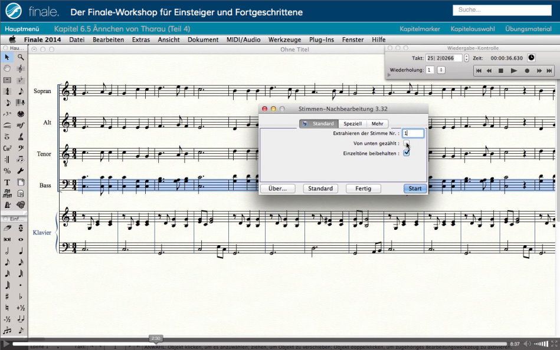The image size is (560, 350).
Task: Switch to the Mehr tab
Action: (377, 124)
